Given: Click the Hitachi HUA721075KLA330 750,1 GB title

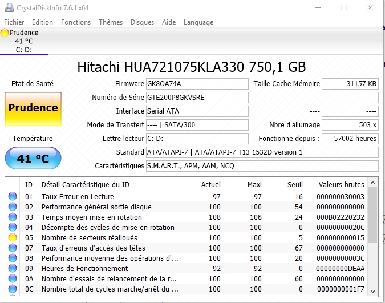Looking at the screenshot, I should pos(192,67).
